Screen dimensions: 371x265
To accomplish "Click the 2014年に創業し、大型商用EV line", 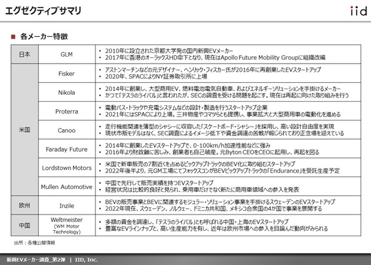I will coord(223,89).
